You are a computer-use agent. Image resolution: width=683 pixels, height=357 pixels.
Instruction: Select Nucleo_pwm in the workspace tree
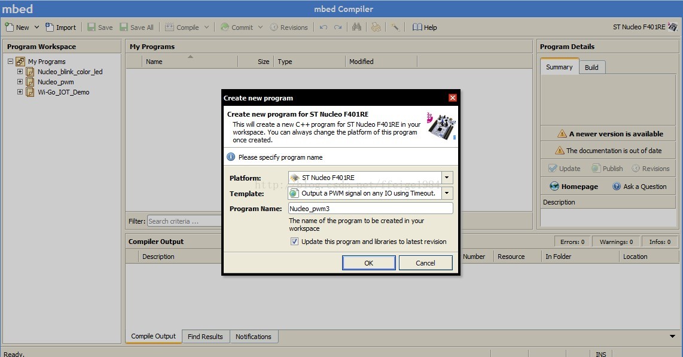56,82
